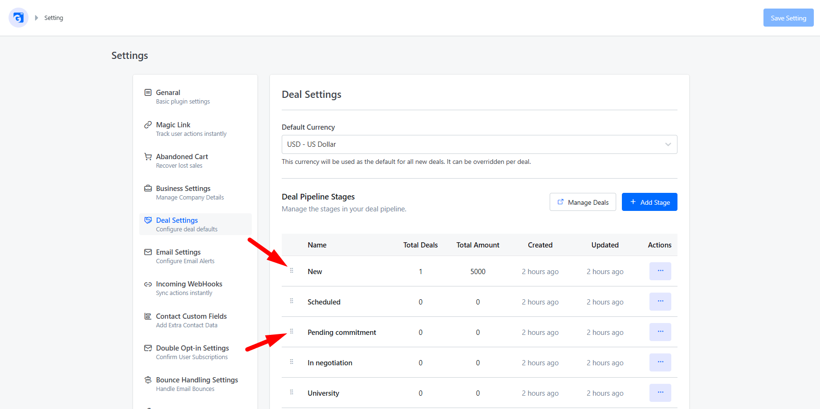Click the drag handle of the Scheduled stage
Screen dimensions: 820x409
point(292,301)
